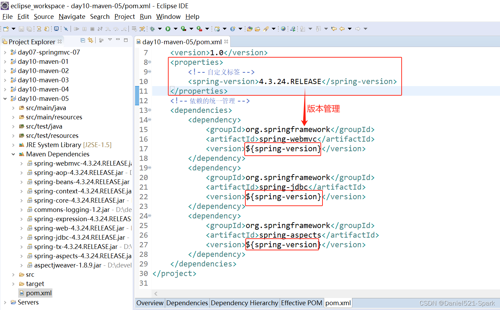This screenshot has height=310, width=500.
Task: Switch to the Effective POM tab
Action: pos(302,303)
